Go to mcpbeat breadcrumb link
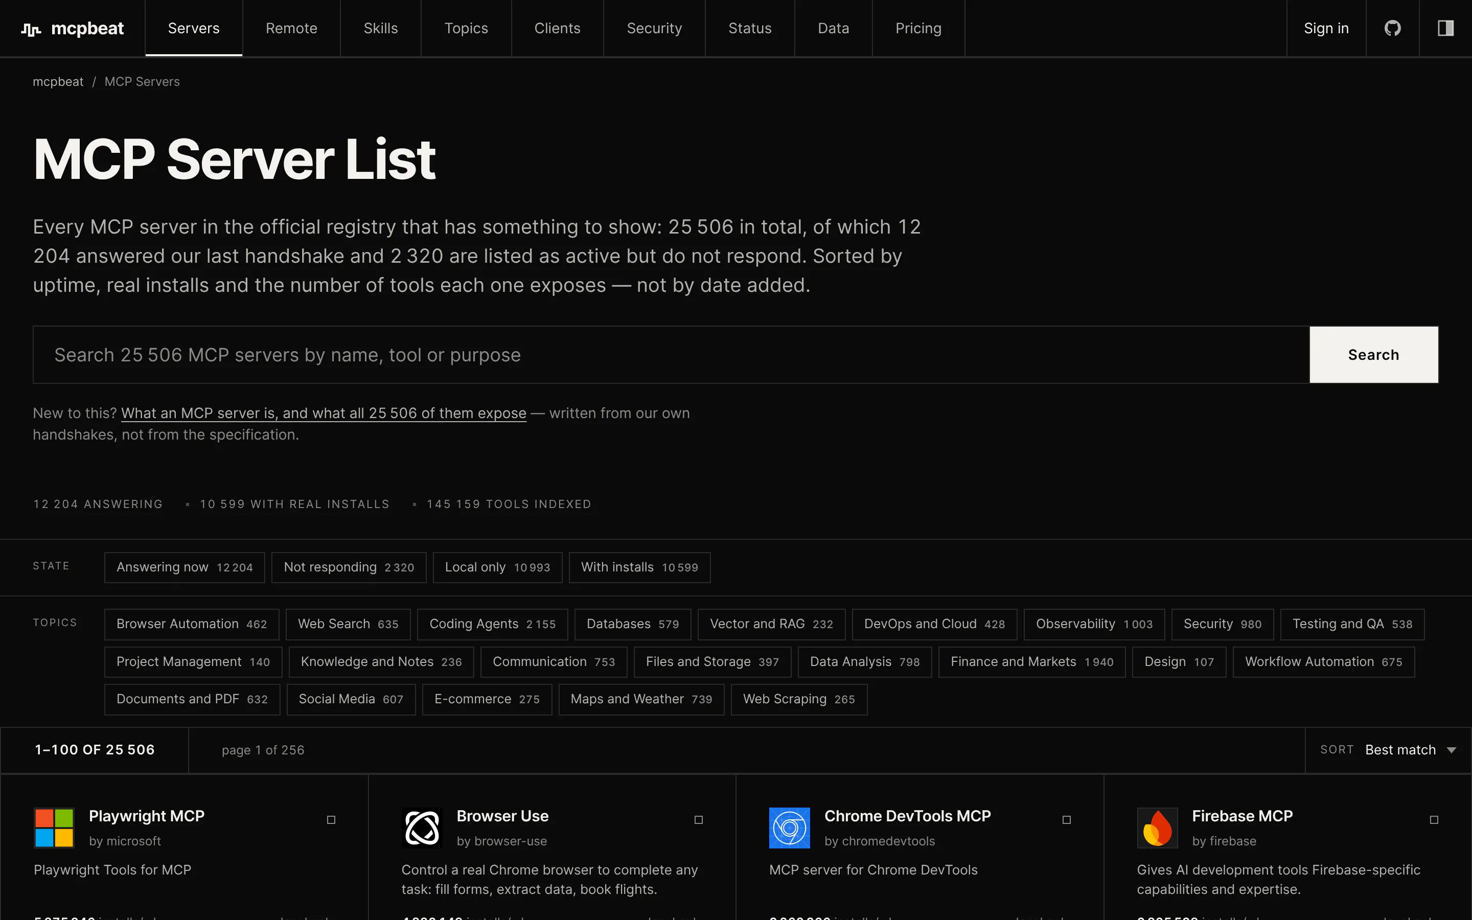Screen dimensions: 1472x920 coord(58,82)
